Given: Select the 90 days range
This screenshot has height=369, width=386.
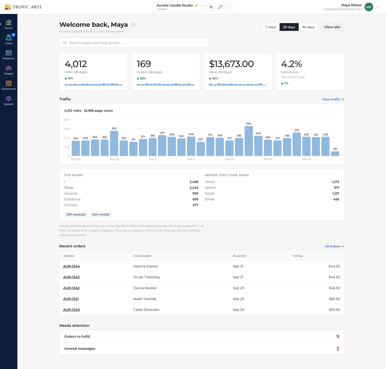Looking at the screenshot, I should tap(308, 27).
